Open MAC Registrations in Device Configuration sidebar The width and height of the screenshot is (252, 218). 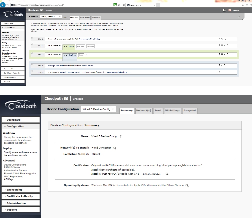(13, 177)
